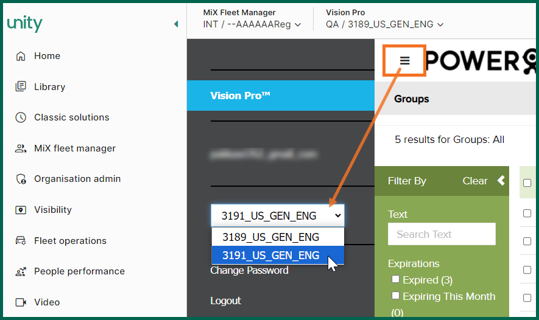
Task: Click '5 results for Groups: All' text
Action: pos(449,139)
